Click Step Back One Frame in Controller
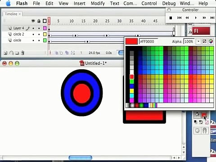Viewport: 216px width, 162px height. (187, 18)
